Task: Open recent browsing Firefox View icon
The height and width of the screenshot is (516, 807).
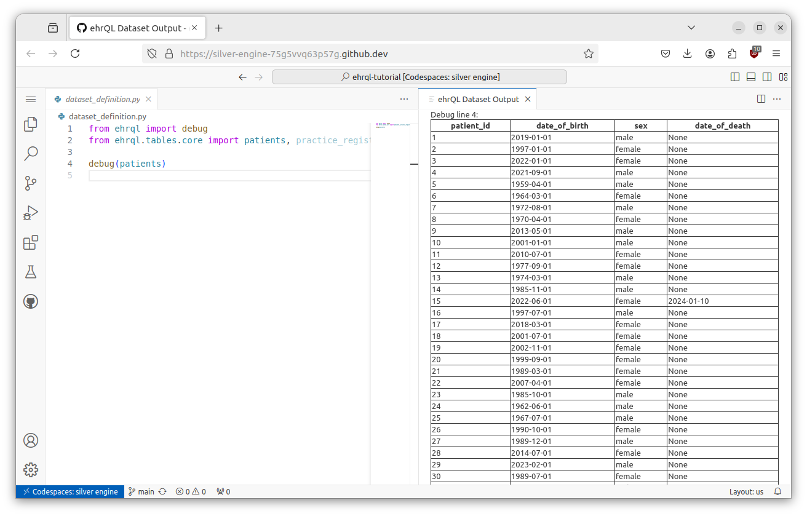Action: pos(53,28)
